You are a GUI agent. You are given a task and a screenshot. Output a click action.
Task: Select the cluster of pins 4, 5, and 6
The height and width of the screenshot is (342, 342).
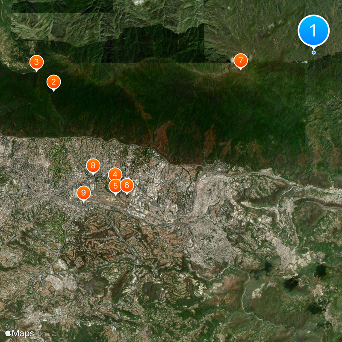[x=120, y=180]
